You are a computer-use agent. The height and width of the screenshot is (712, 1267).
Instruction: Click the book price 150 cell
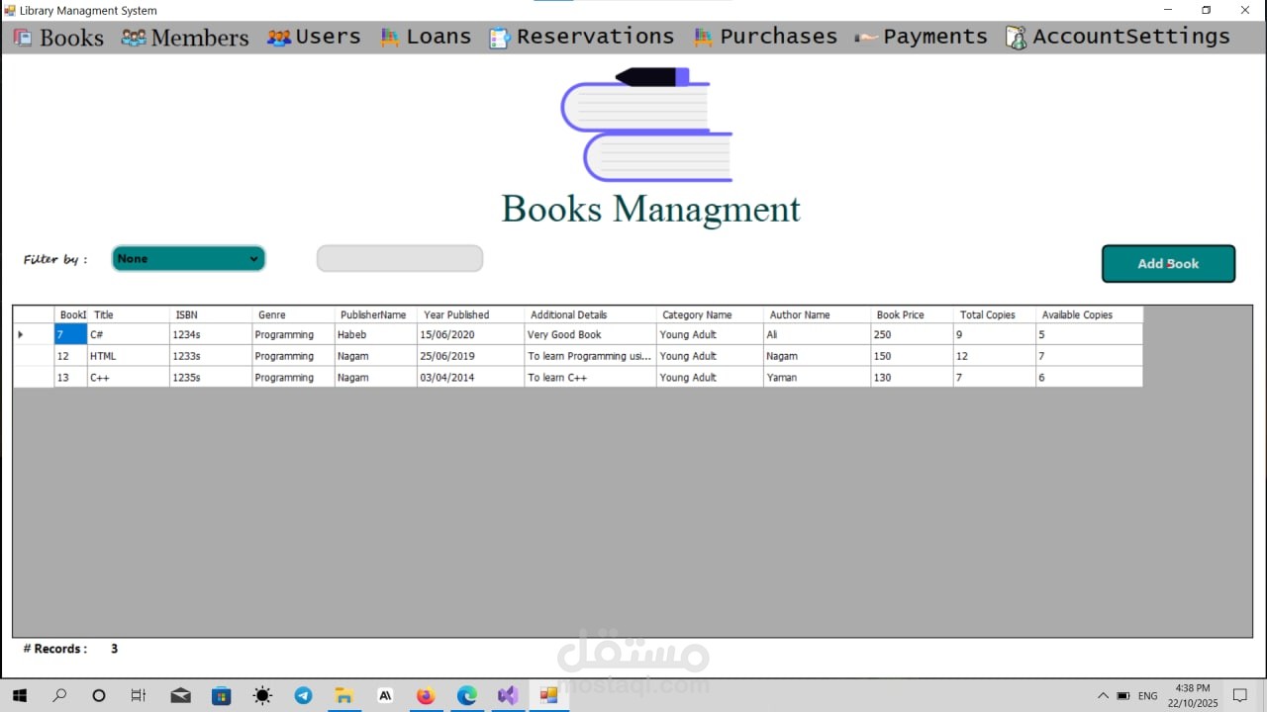(x=912, y=356)
